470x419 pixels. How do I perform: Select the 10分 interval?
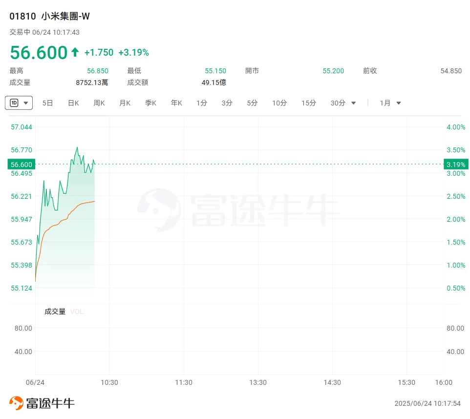[279, 103]
